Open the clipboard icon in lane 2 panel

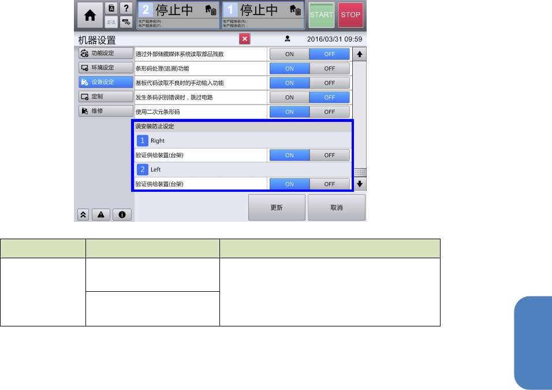click(211, 10)
